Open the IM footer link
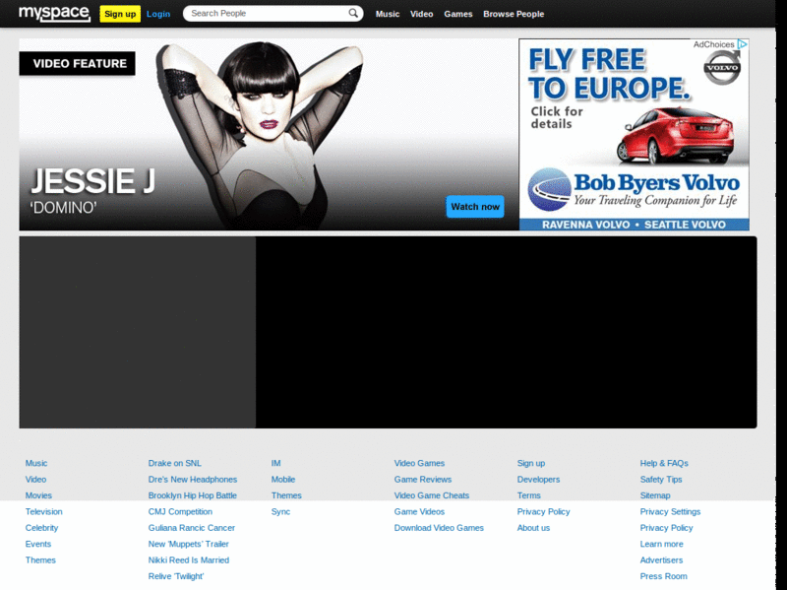The image size is (787, 590). pos(276,463)
